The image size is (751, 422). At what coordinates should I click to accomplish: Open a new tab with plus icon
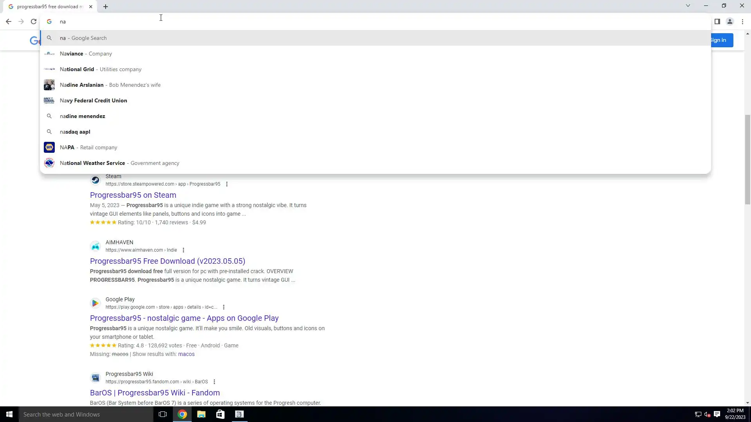pyautogui.click(x=106, y=7)
